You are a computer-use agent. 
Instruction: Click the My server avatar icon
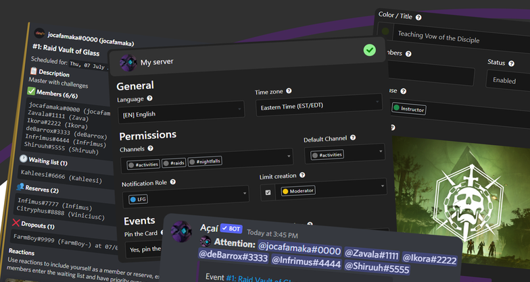[x=128, y=63]
